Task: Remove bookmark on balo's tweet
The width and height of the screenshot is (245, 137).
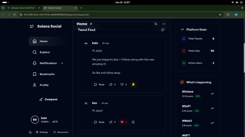Action: pyautogui.click(x=133, y=84)
